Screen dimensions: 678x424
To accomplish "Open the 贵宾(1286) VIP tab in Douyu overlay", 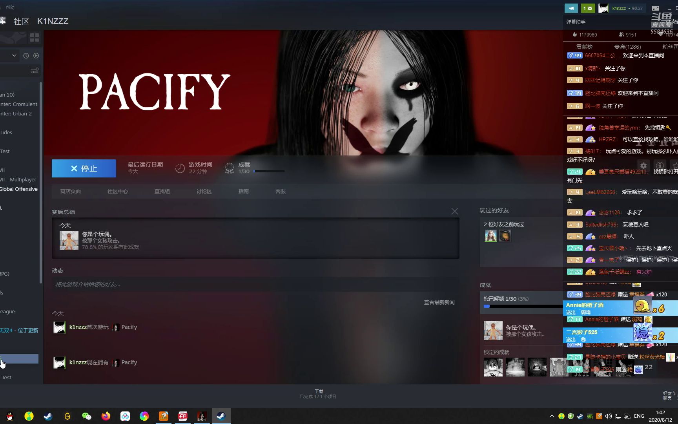I will click(x=627, y=47).
